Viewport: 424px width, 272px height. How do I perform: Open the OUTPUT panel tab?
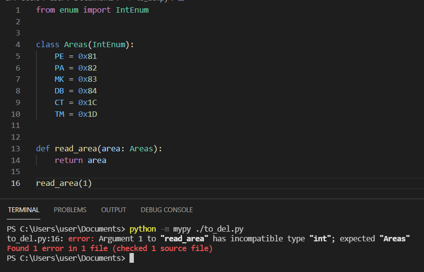[113, 210]
